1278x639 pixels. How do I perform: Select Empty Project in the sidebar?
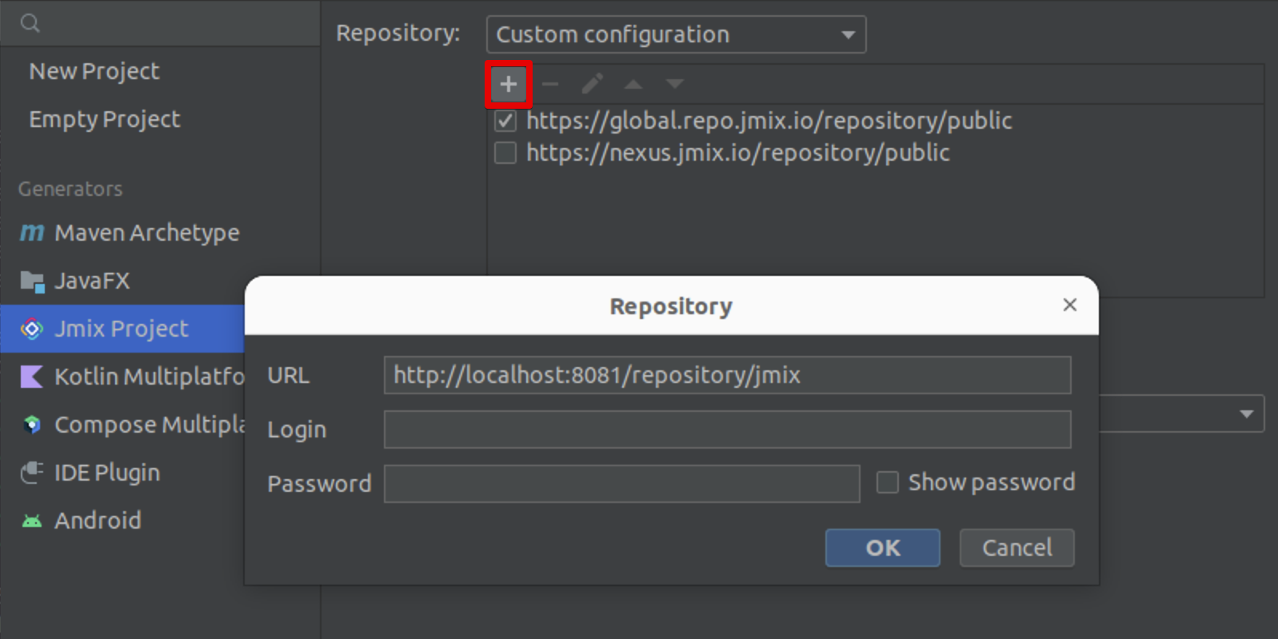coord(104,119)
